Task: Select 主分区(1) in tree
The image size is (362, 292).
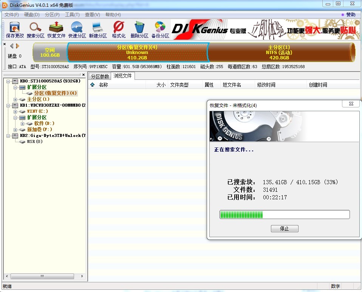Action: (x=38, y=99)
